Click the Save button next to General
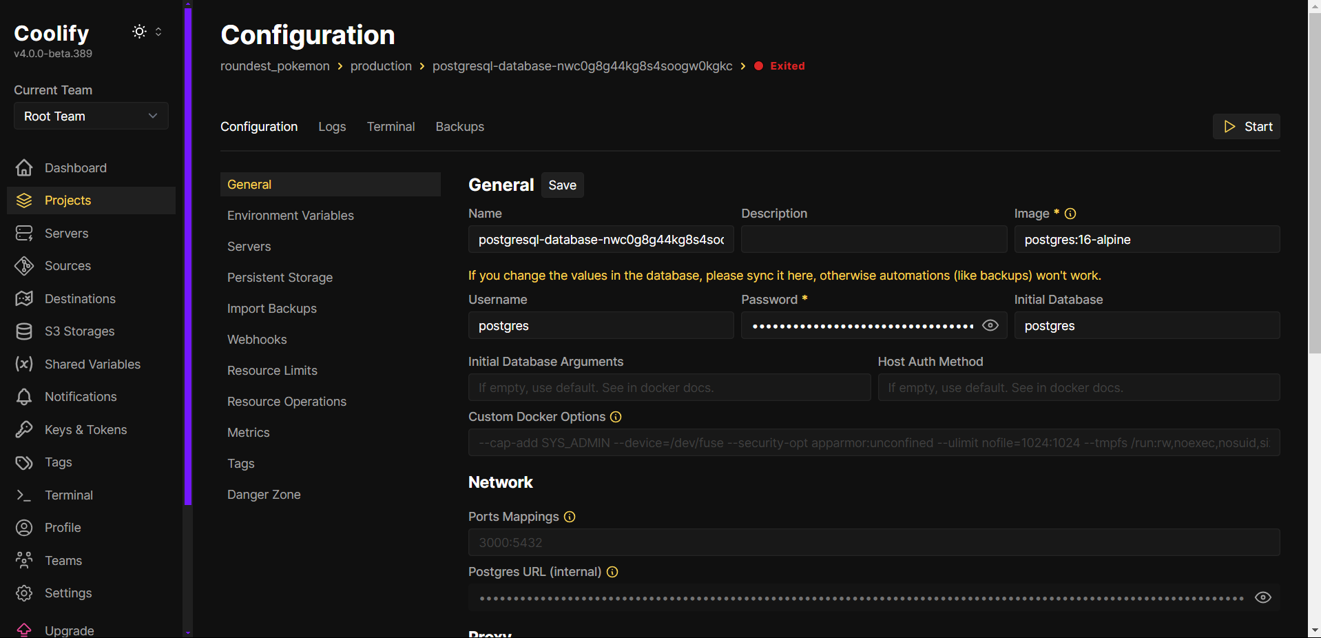Image resolution: width=1321 pixels, height=638 pixels. (562, 185)
